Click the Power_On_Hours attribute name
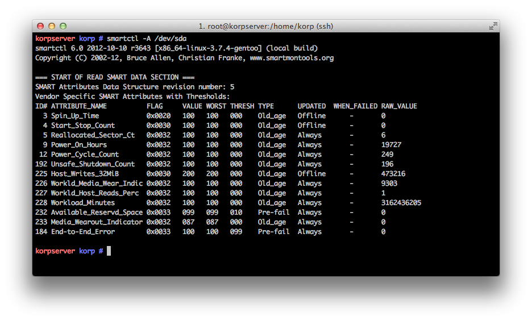Screen dimensions: 532x321 click(78, 145)
